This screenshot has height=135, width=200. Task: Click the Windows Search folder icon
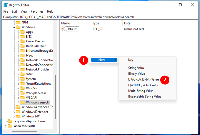coord(23,102)
